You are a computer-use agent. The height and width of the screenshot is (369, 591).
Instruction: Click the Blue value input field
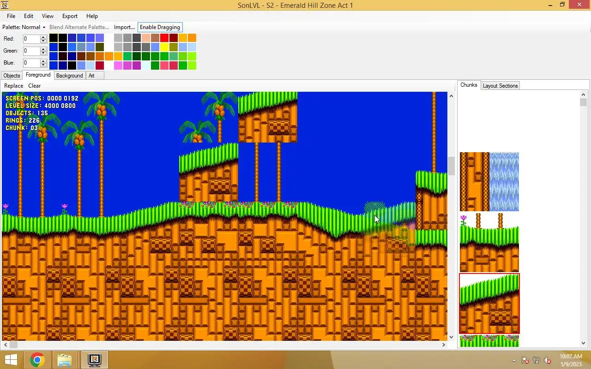click(31, 63)
